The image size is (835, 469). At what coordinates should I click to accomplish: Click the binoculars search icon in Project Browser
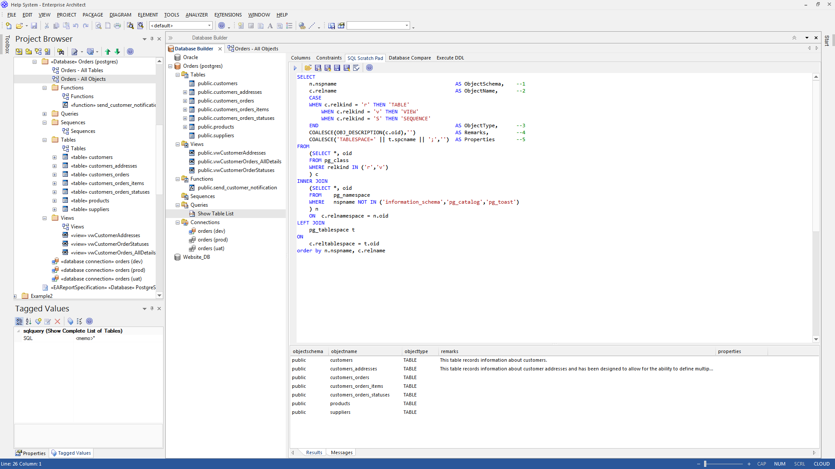[x=60, y=52]
